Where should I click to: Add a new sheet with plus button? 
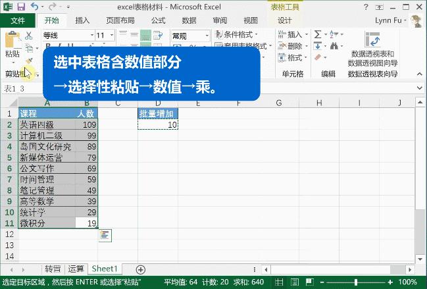[141, 270]
